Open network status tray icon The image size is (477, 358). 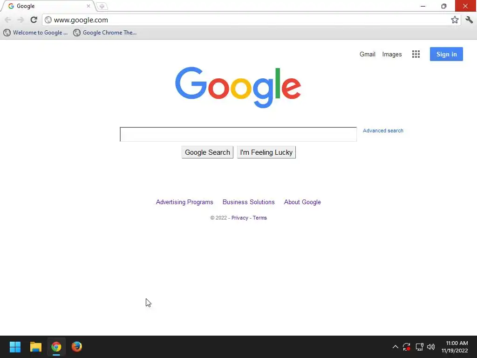[x=419, y=347]
